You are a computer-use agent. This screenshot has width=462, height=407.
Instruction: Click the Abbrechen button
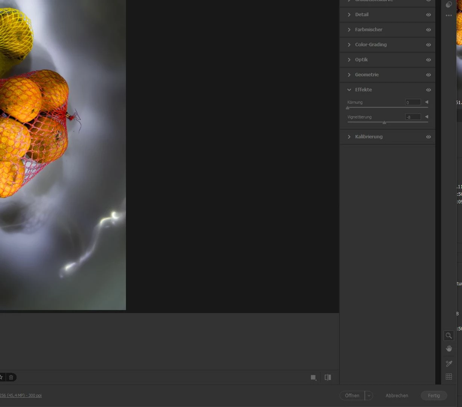397,396
